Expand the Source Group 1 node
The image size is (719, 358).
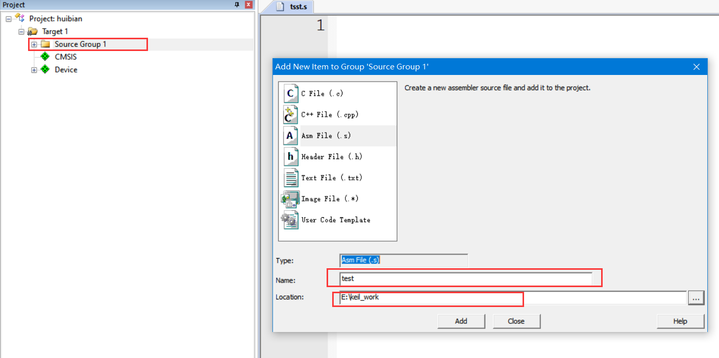[34, 44]
